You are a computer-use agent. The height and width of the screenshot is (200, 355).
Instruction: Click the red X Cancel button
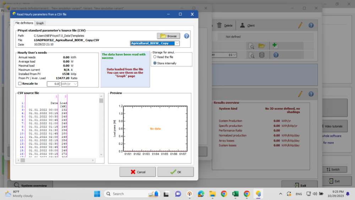tap(138, 172)
